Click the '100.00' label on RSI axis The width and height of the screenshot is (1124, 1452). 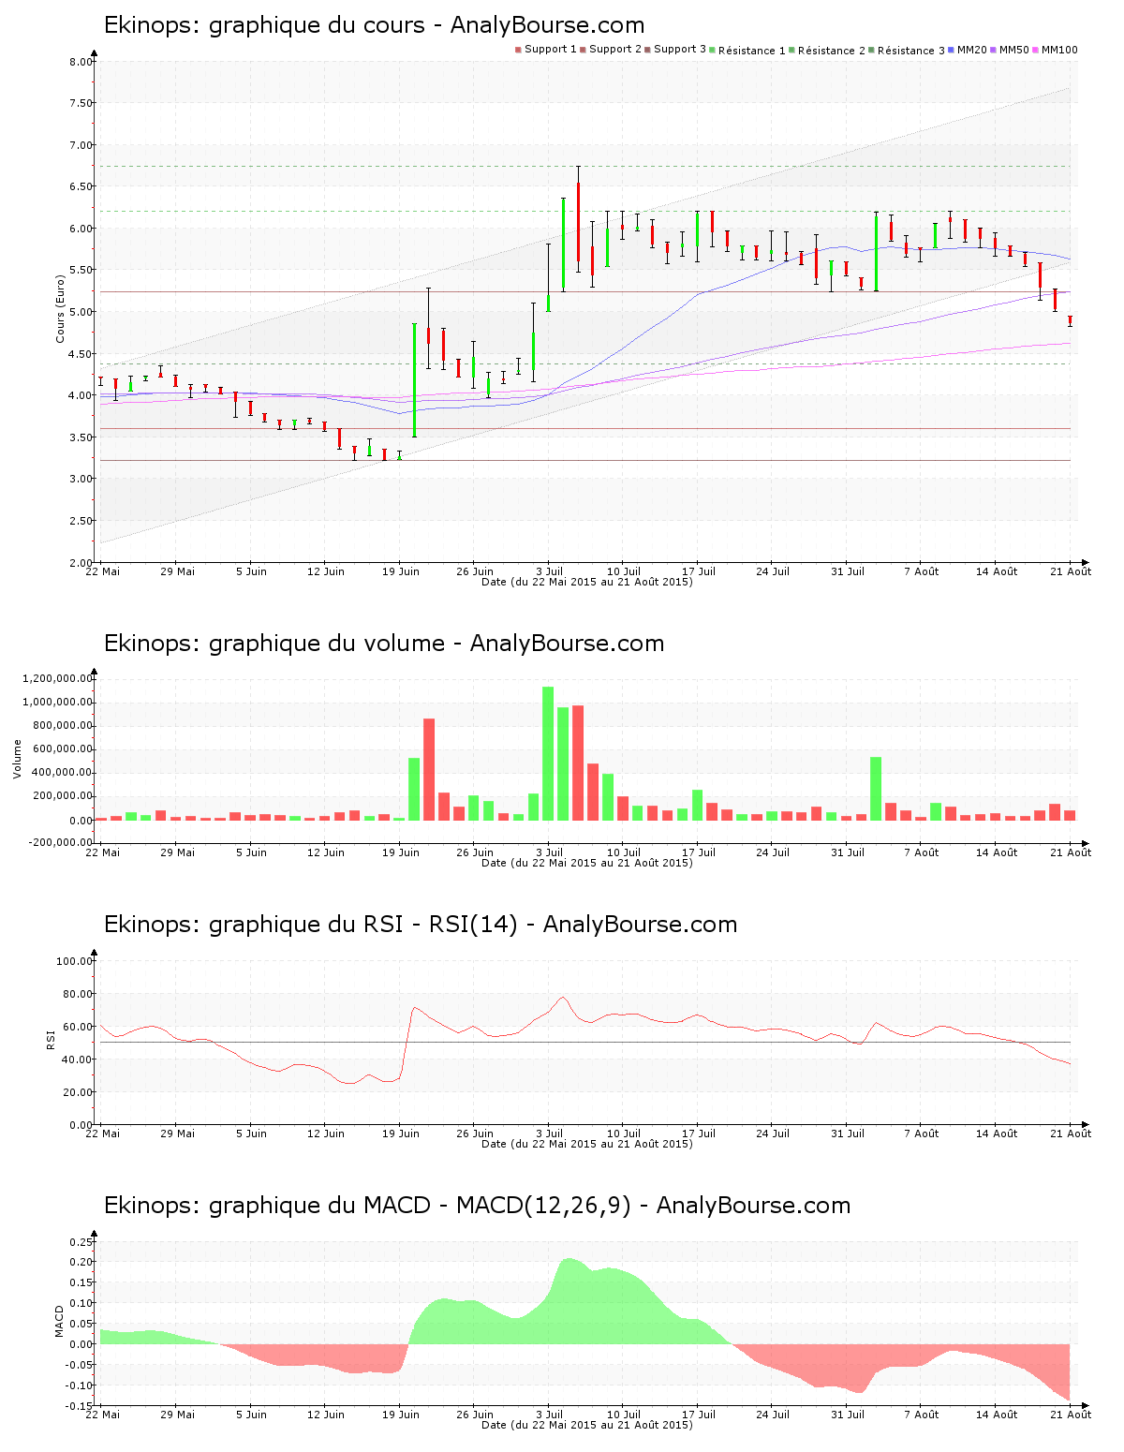74,961
